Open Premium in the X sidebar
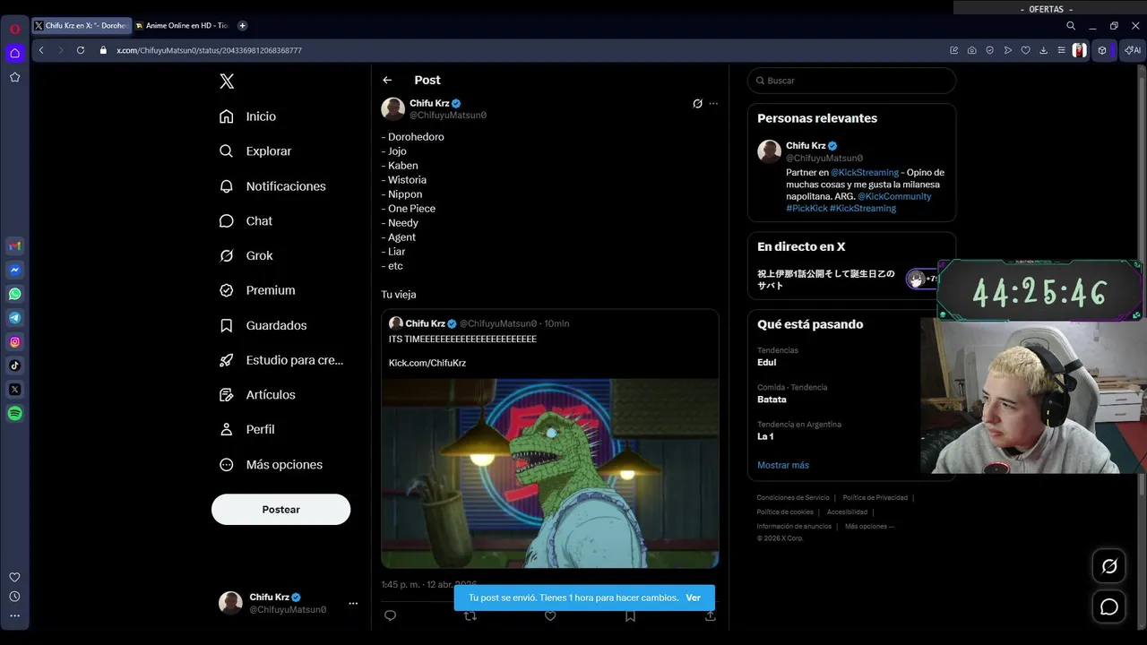1147x645 pixels. (x=257, y=290)
